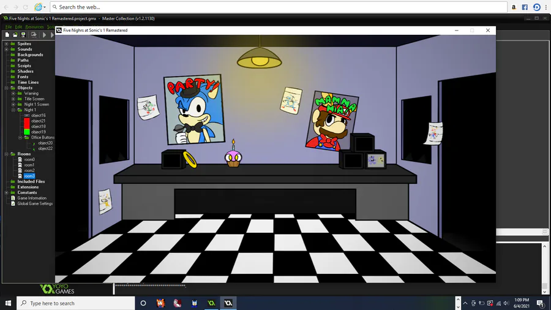551x310 pixels.
Task: Click the YoYo Games logo
Action: 57,289
